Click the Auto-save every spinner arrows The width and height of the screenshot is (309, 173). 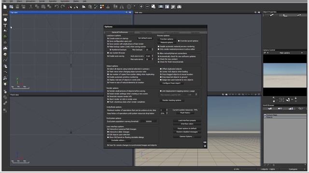153,56
